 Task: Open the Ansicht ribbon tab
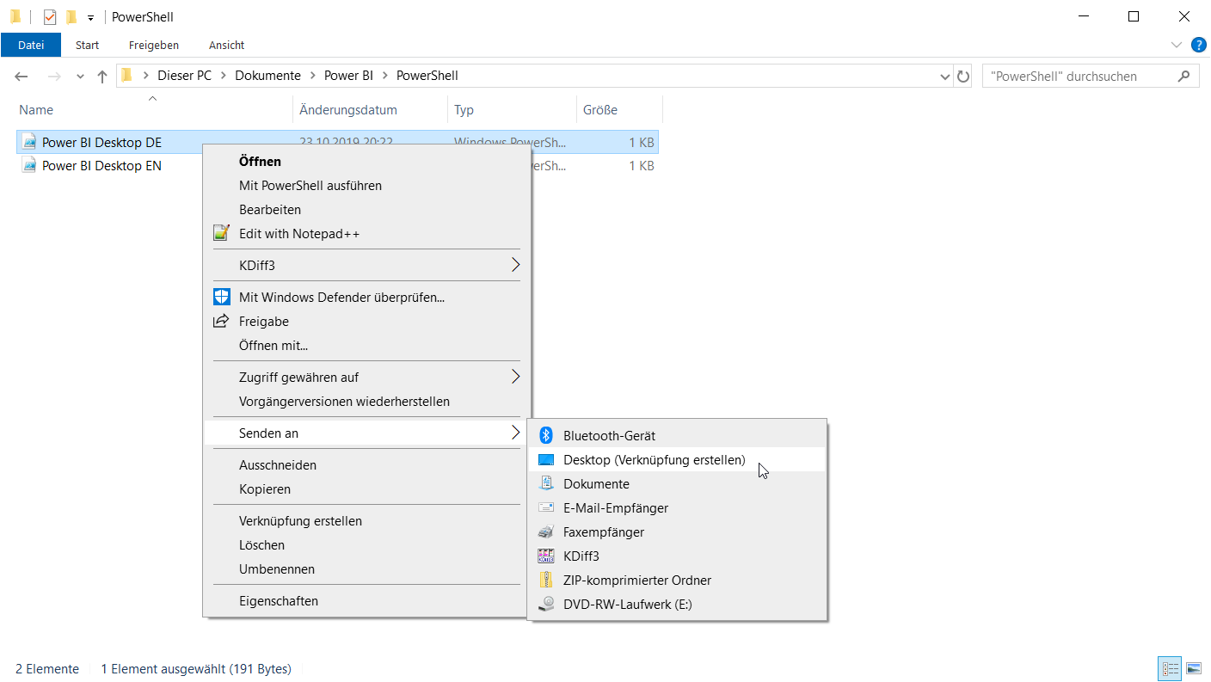(226, 45)
